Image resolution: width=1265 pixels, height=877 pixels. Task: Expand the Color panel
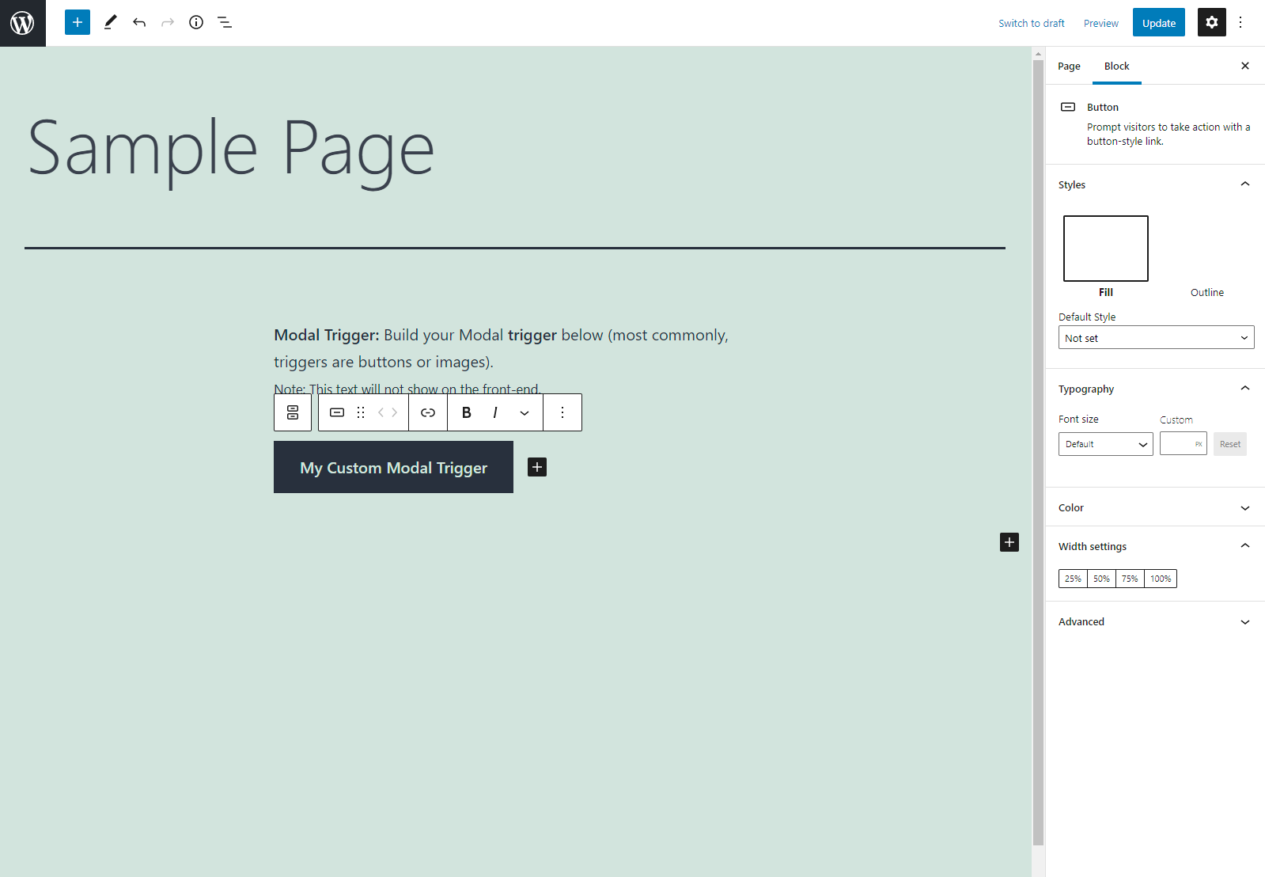pos(1155,507)
